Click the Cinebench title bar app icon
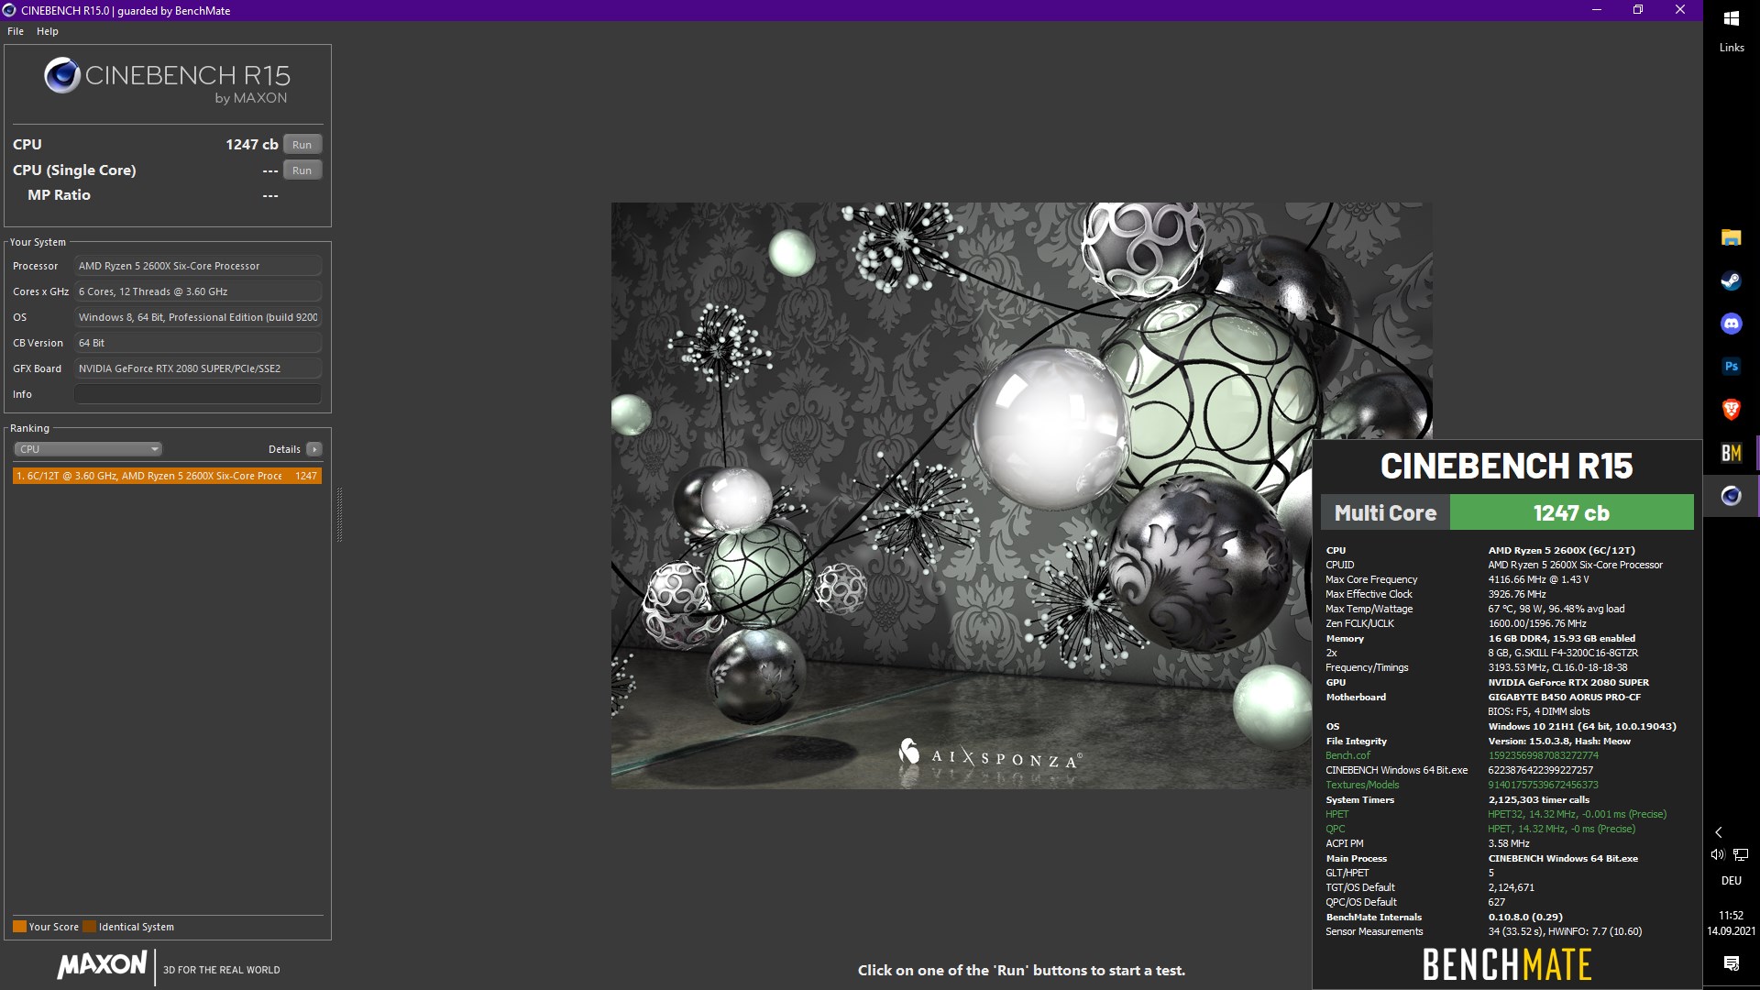The image size is (1760, 990). coord(9,10)
